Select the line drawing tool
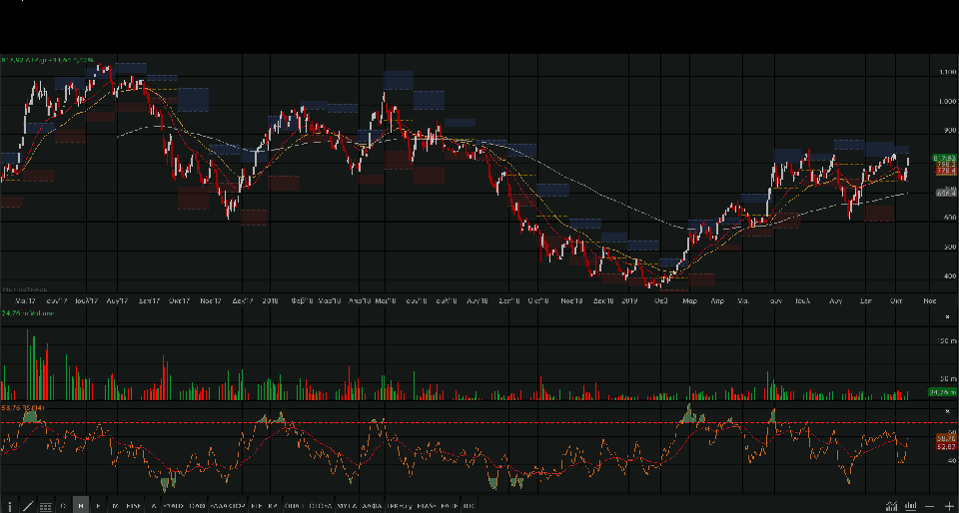959x513 pixels. (x=27, y=506)
